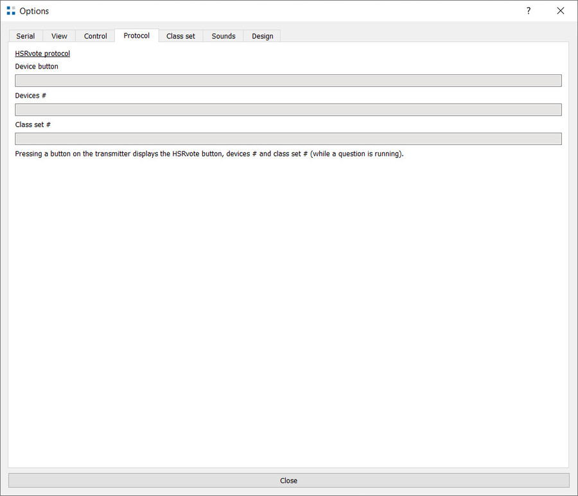Switch to the Design tab

point(262,37)
